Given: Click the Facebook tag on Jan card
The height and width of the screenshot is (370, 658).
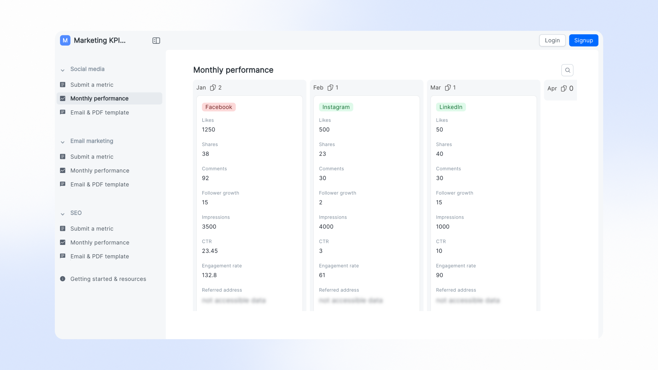Looking at the screenshot, I should [219, 107].
